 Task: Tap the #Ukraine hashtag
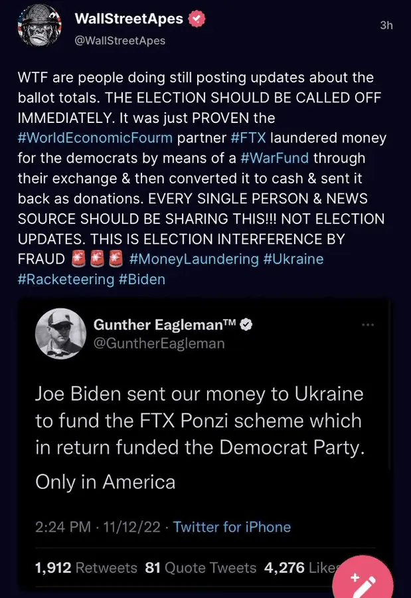[293, 258]
